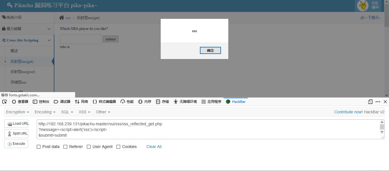
Task: Close the developer tools panel
Action: (x=385, y=102)
